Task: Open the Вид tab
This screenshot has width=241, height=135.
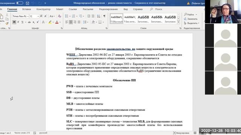Action: point(125,9)
